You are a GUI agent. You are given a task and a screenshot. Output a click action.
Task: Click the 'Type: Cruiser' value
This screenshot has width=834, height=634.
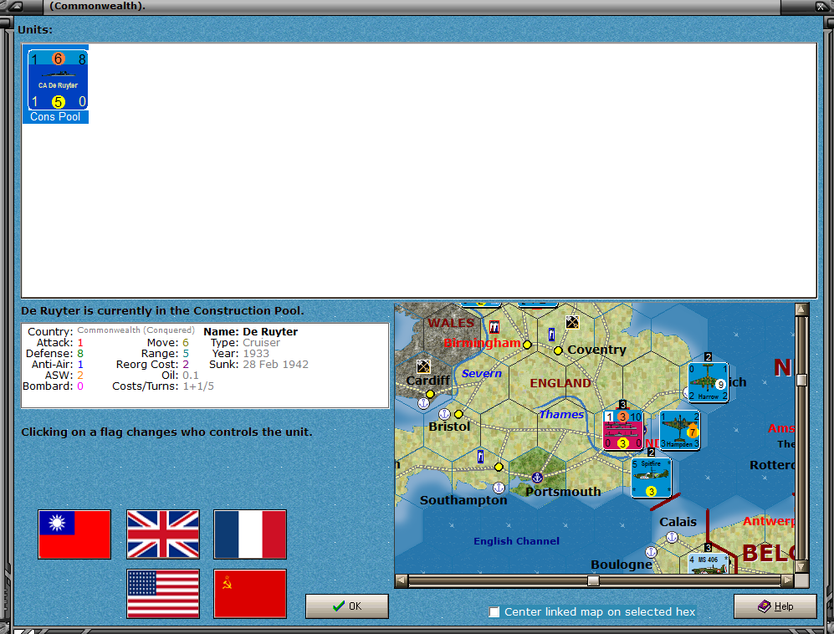(x=261, y=343)
